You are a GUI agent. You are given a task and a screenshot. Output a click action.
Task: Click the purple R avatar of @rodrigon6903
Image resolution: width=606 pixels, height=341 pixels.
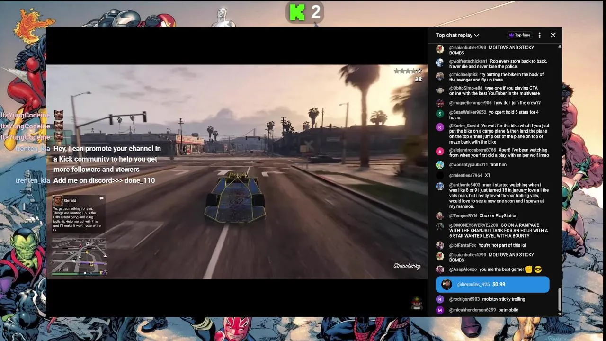coord(440,299)
